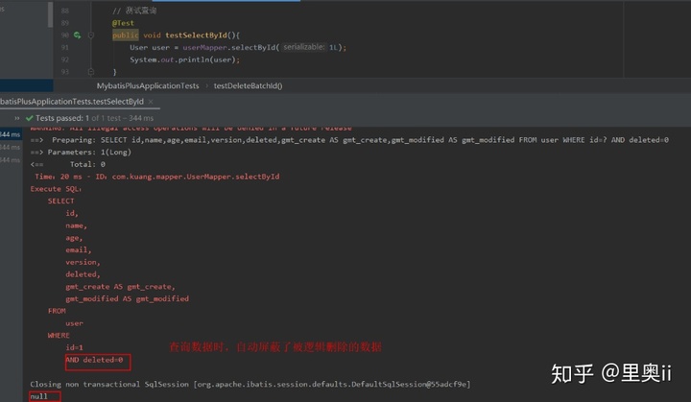Collapse the fold marker on the testSelectById method line

[91, 35]
